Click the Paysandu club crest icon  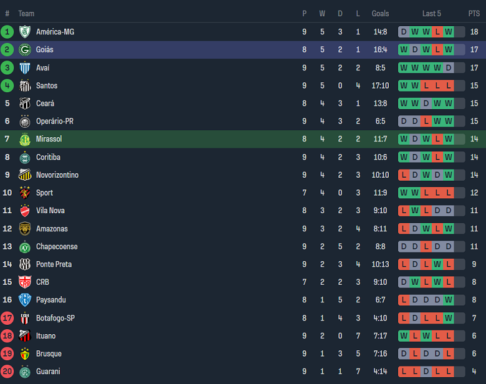pos(25,300)
